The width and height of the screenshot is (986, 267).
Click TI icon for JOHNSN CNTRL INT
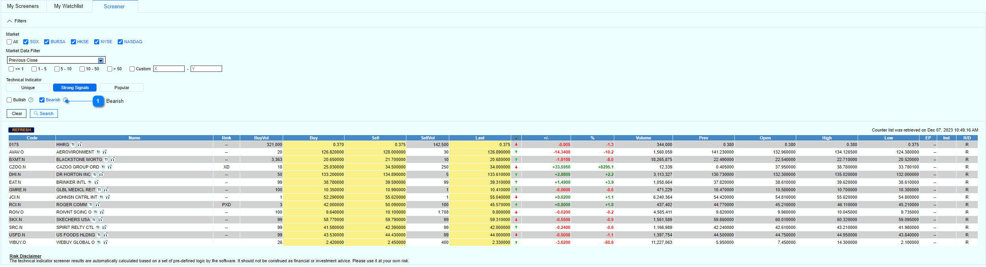click(101, 197)
